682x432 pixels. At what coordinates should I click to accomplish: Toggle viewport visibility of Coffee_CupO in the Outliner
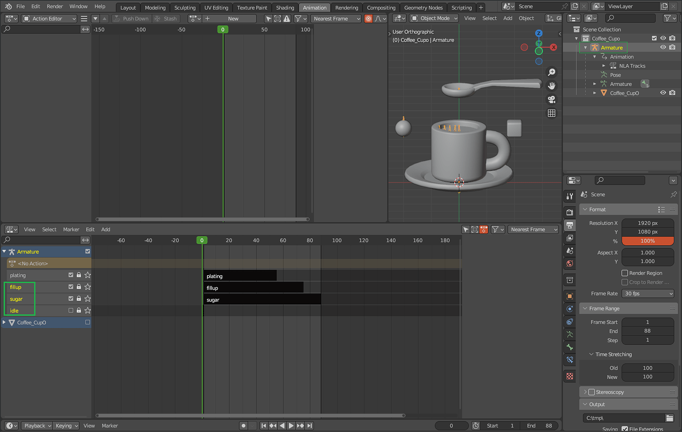[x=663, y=92]
